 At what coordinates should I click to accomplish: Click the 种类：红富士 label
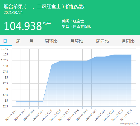click(73, 21)
